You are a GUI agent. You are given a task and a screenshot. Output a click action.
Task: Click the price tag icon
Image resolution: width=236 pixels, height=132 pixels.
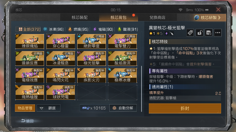190,33
